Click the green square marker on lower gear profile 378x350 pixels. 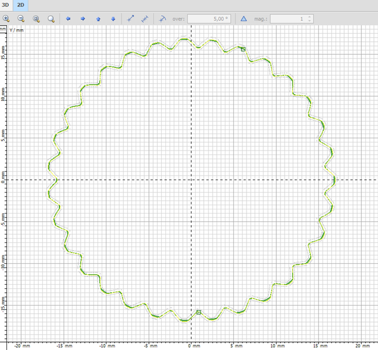(199, 312)
